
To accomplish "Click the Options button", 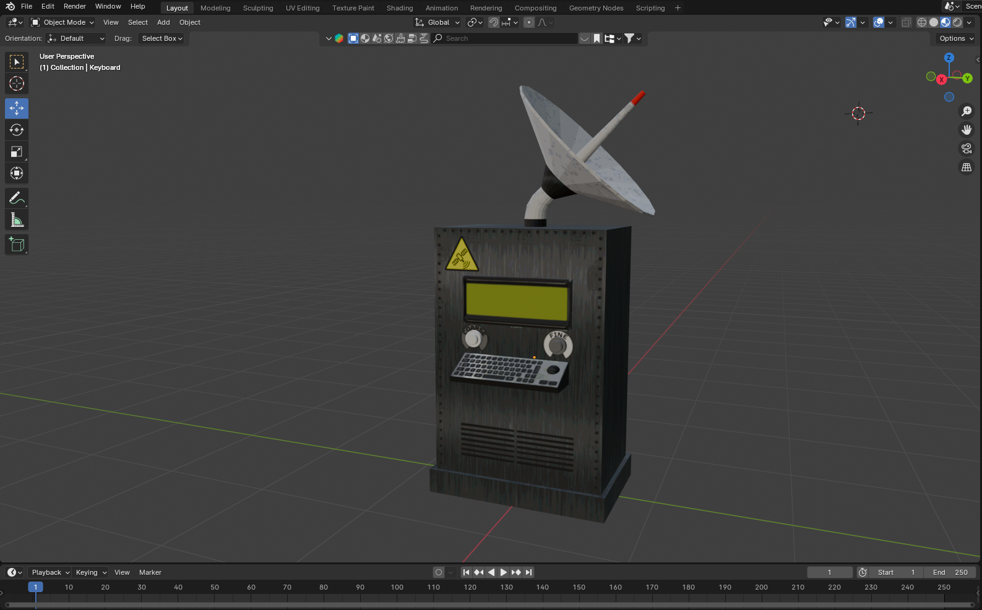I will point(956,38).
